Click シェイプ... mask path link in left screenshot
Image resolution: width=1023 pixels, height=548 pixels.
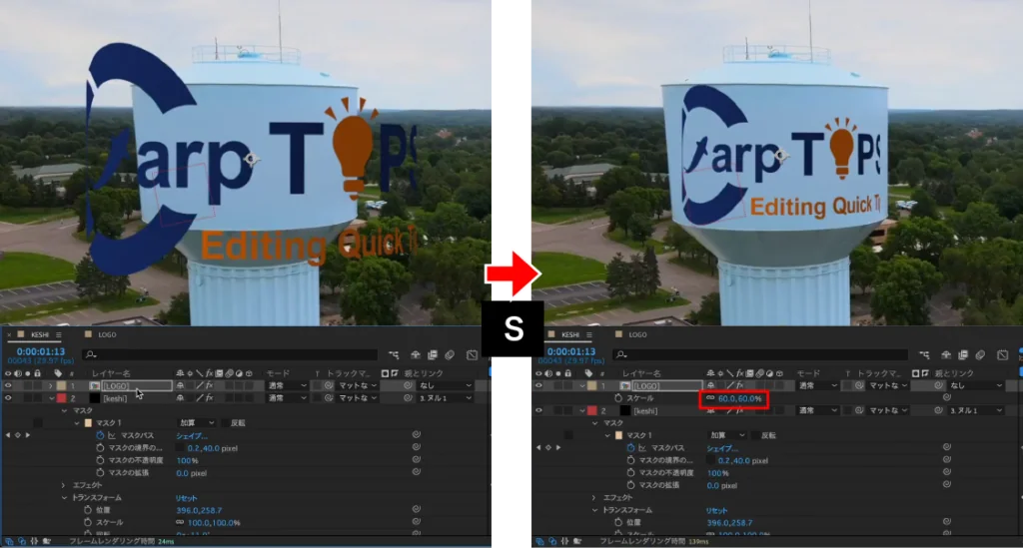point(191,436)
